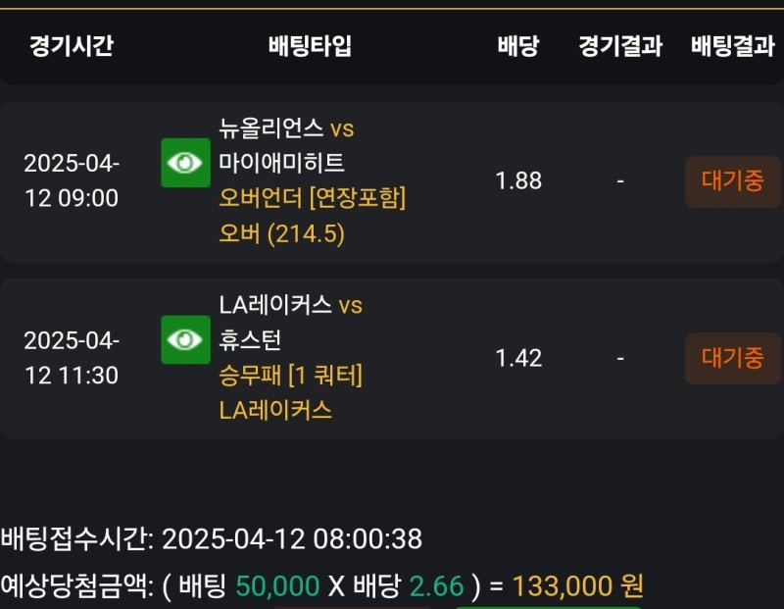Click the 휴스턴 team name
Viewport: 784px width, 609px height.
coord(250,339)
